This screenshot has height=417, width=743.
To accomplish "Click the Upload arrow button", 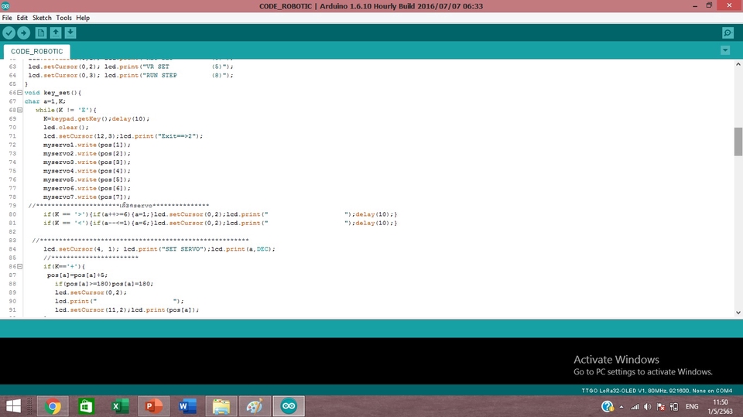I will tap(24, 32).
